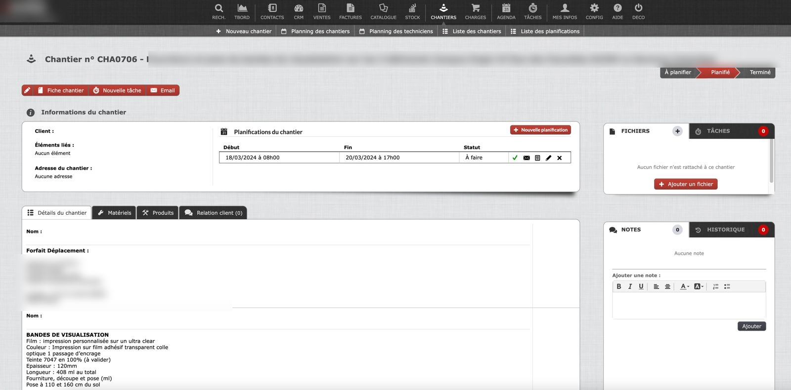Validate the planification with green checkmark

tap(515, 157)
